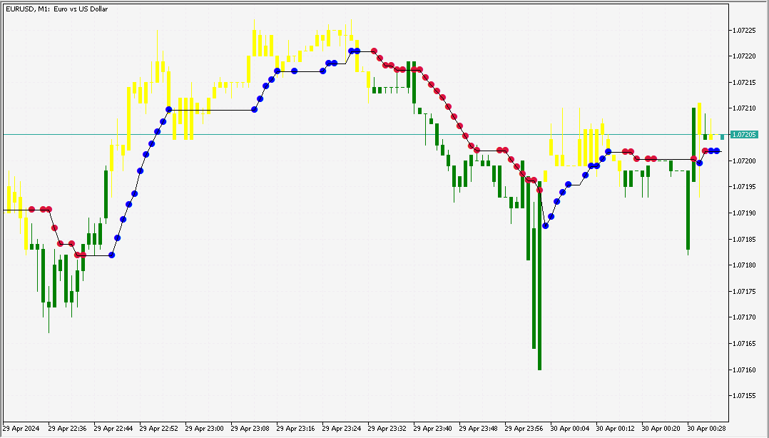Click the 30 Apr 00:04 time label

pyautogui.click(x=569, y=429)
